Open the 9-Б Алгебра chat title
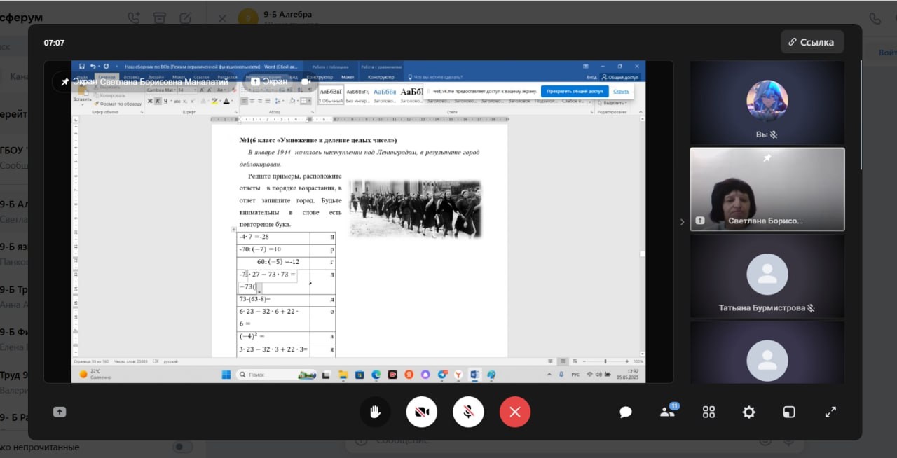 click(x=287, y=14)
